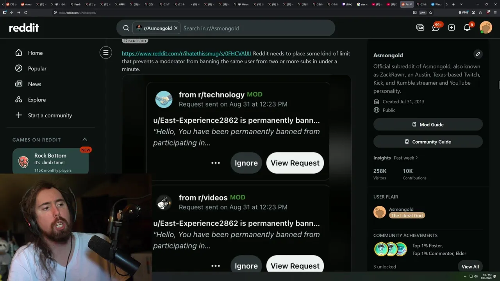View All community achievements
The image size is (500, 281).
click(470, 267)
